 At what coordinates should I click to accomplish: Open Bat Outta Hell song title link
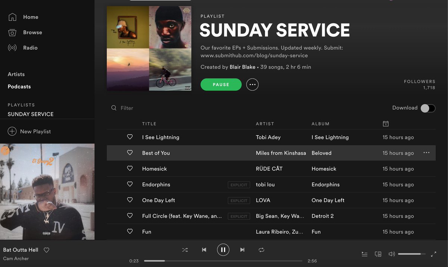(x=21, y=250)
